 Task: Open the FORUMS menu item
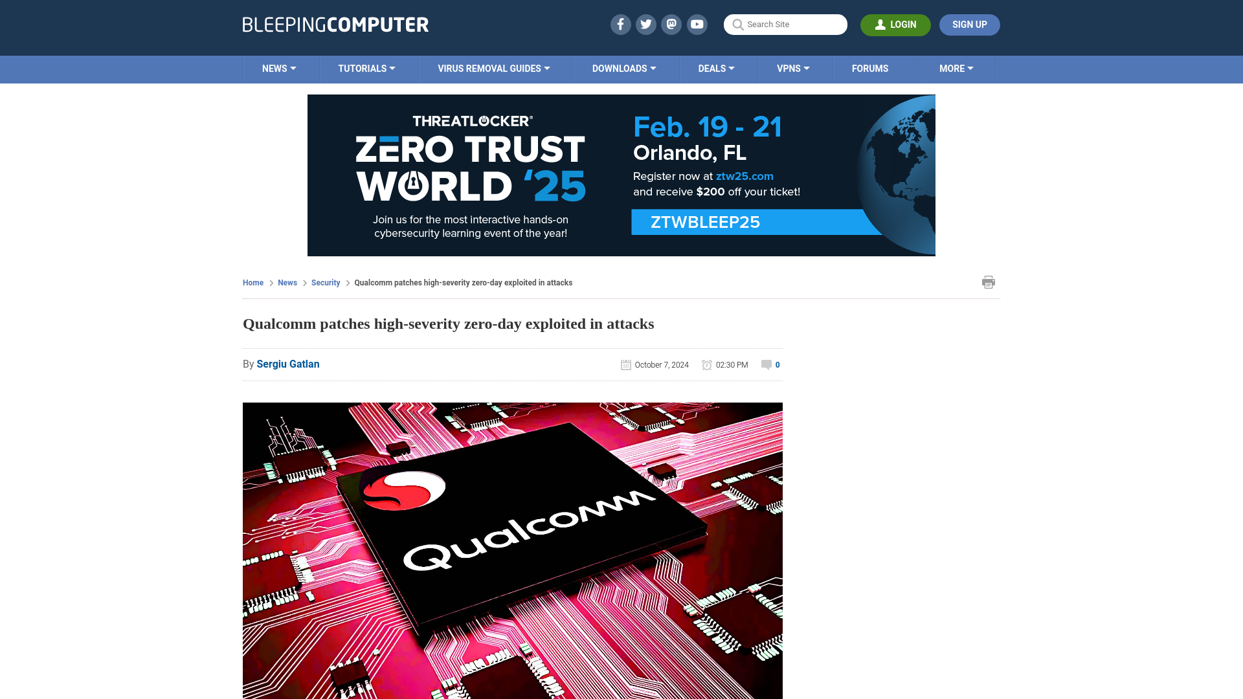(x=870, y=68)
